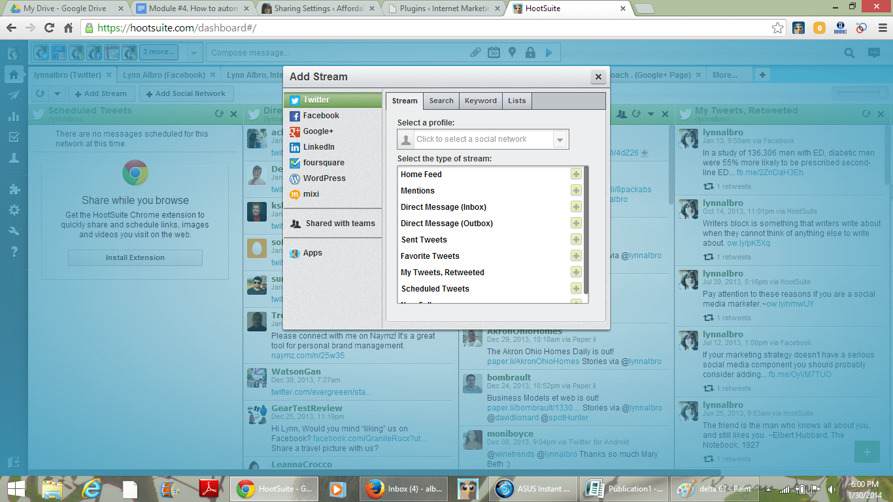This screenshot has width=893, height=502.
Task: Add Scheduled Tweets stream with its plus icon
Action: point(576,288)
